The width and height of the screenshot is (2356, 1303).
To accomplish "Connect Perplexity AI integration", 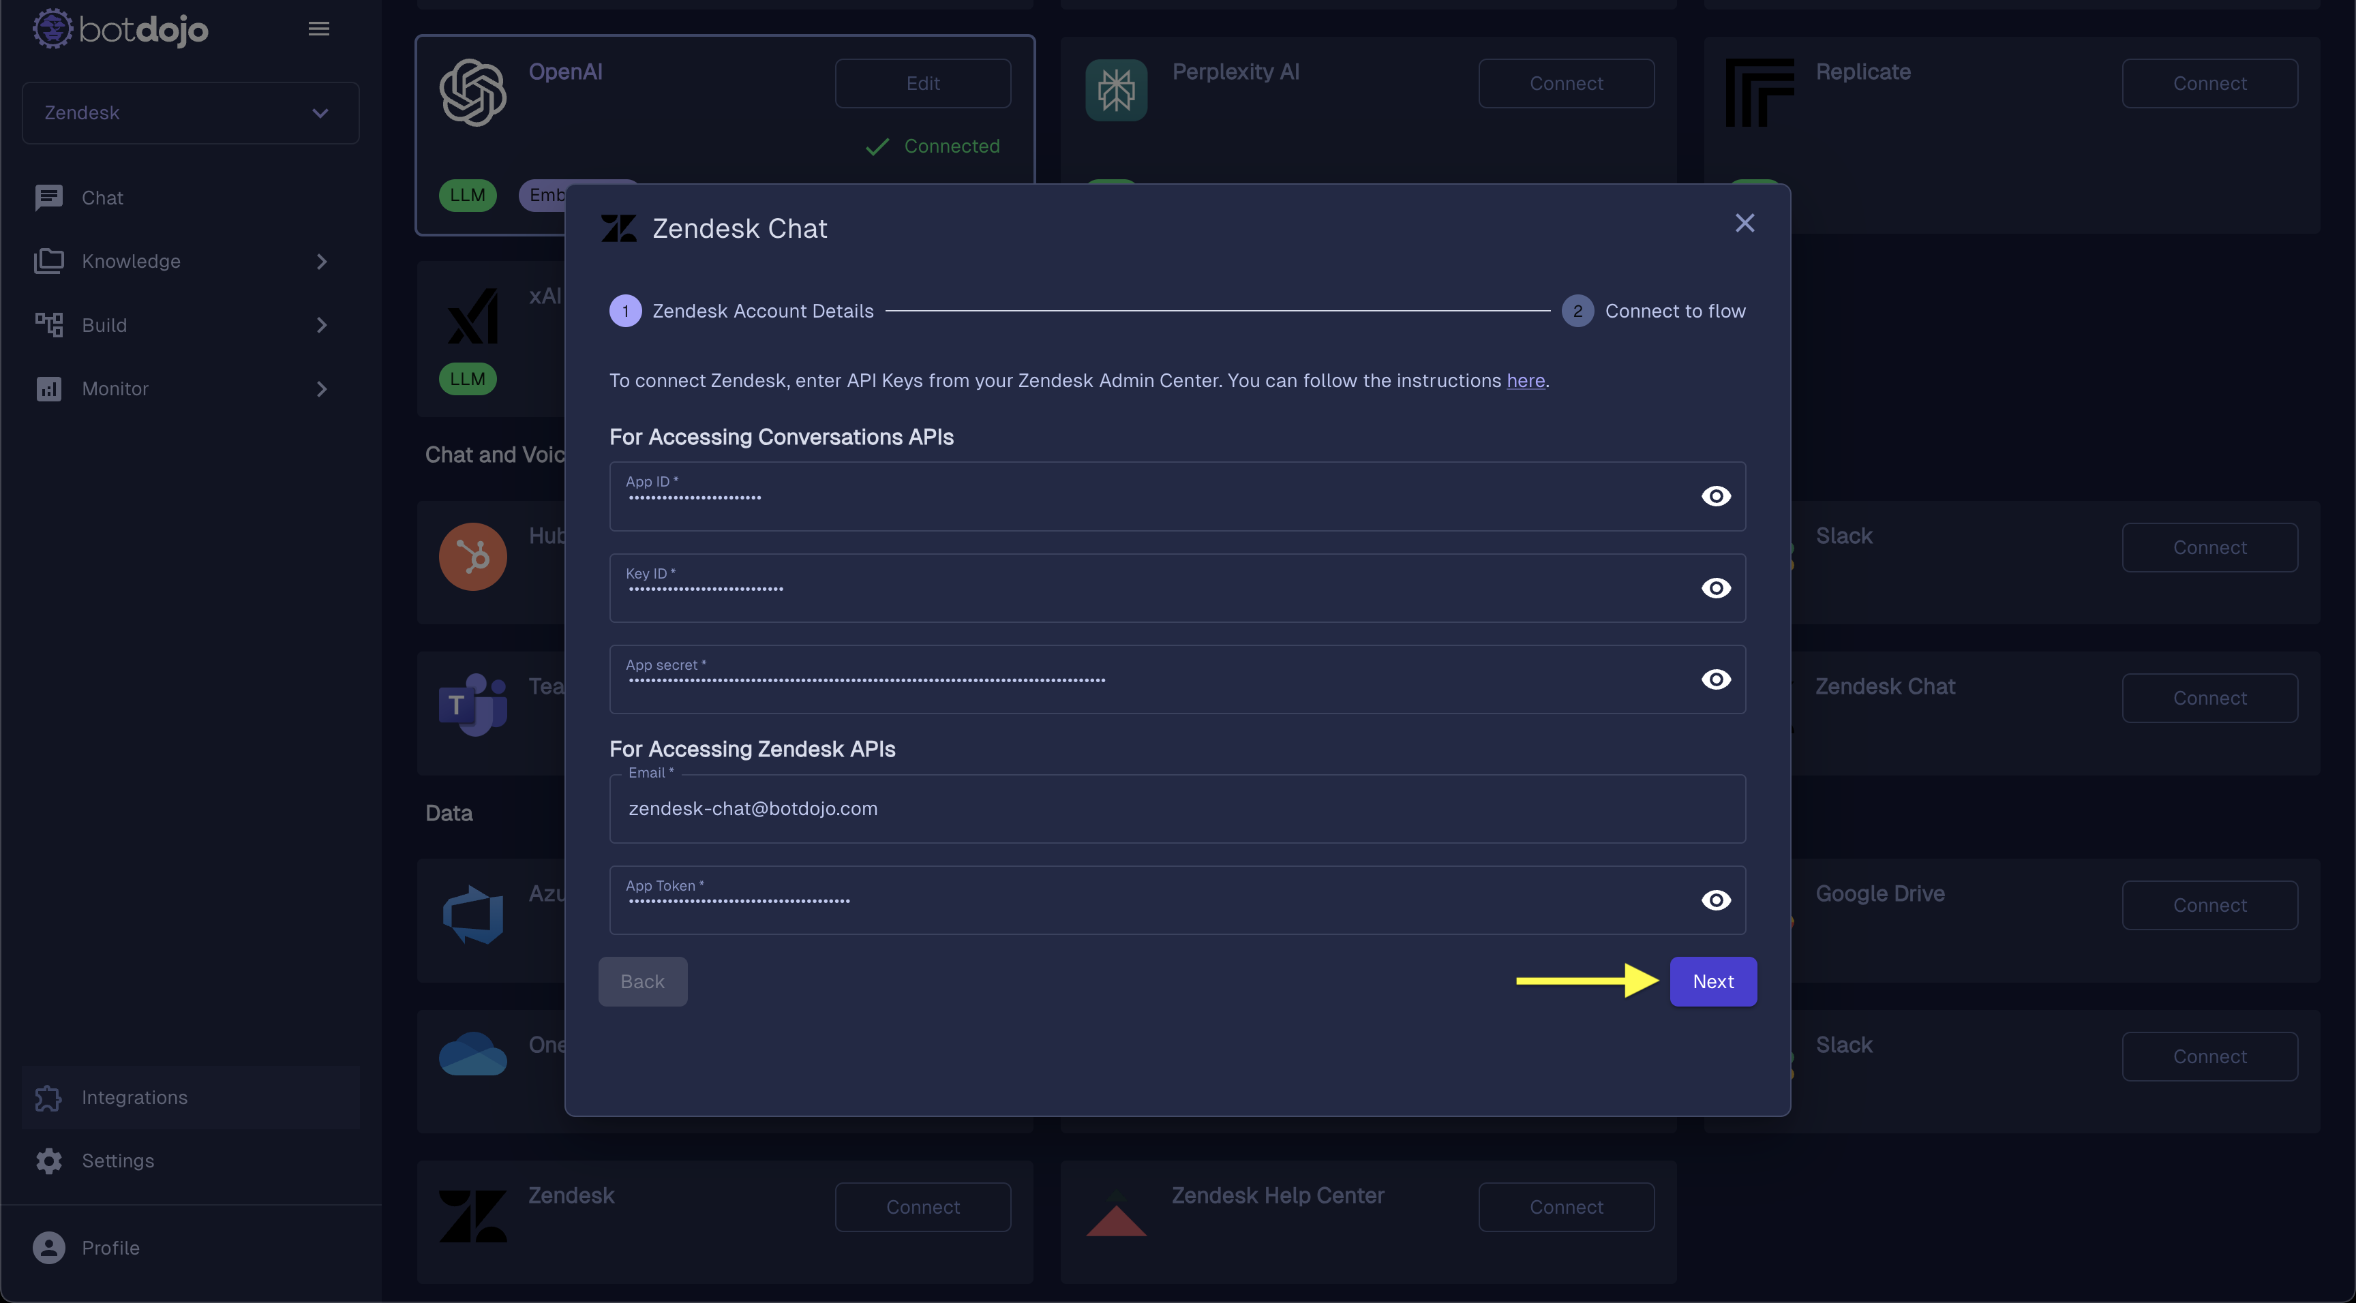I will coord(1566,83).
